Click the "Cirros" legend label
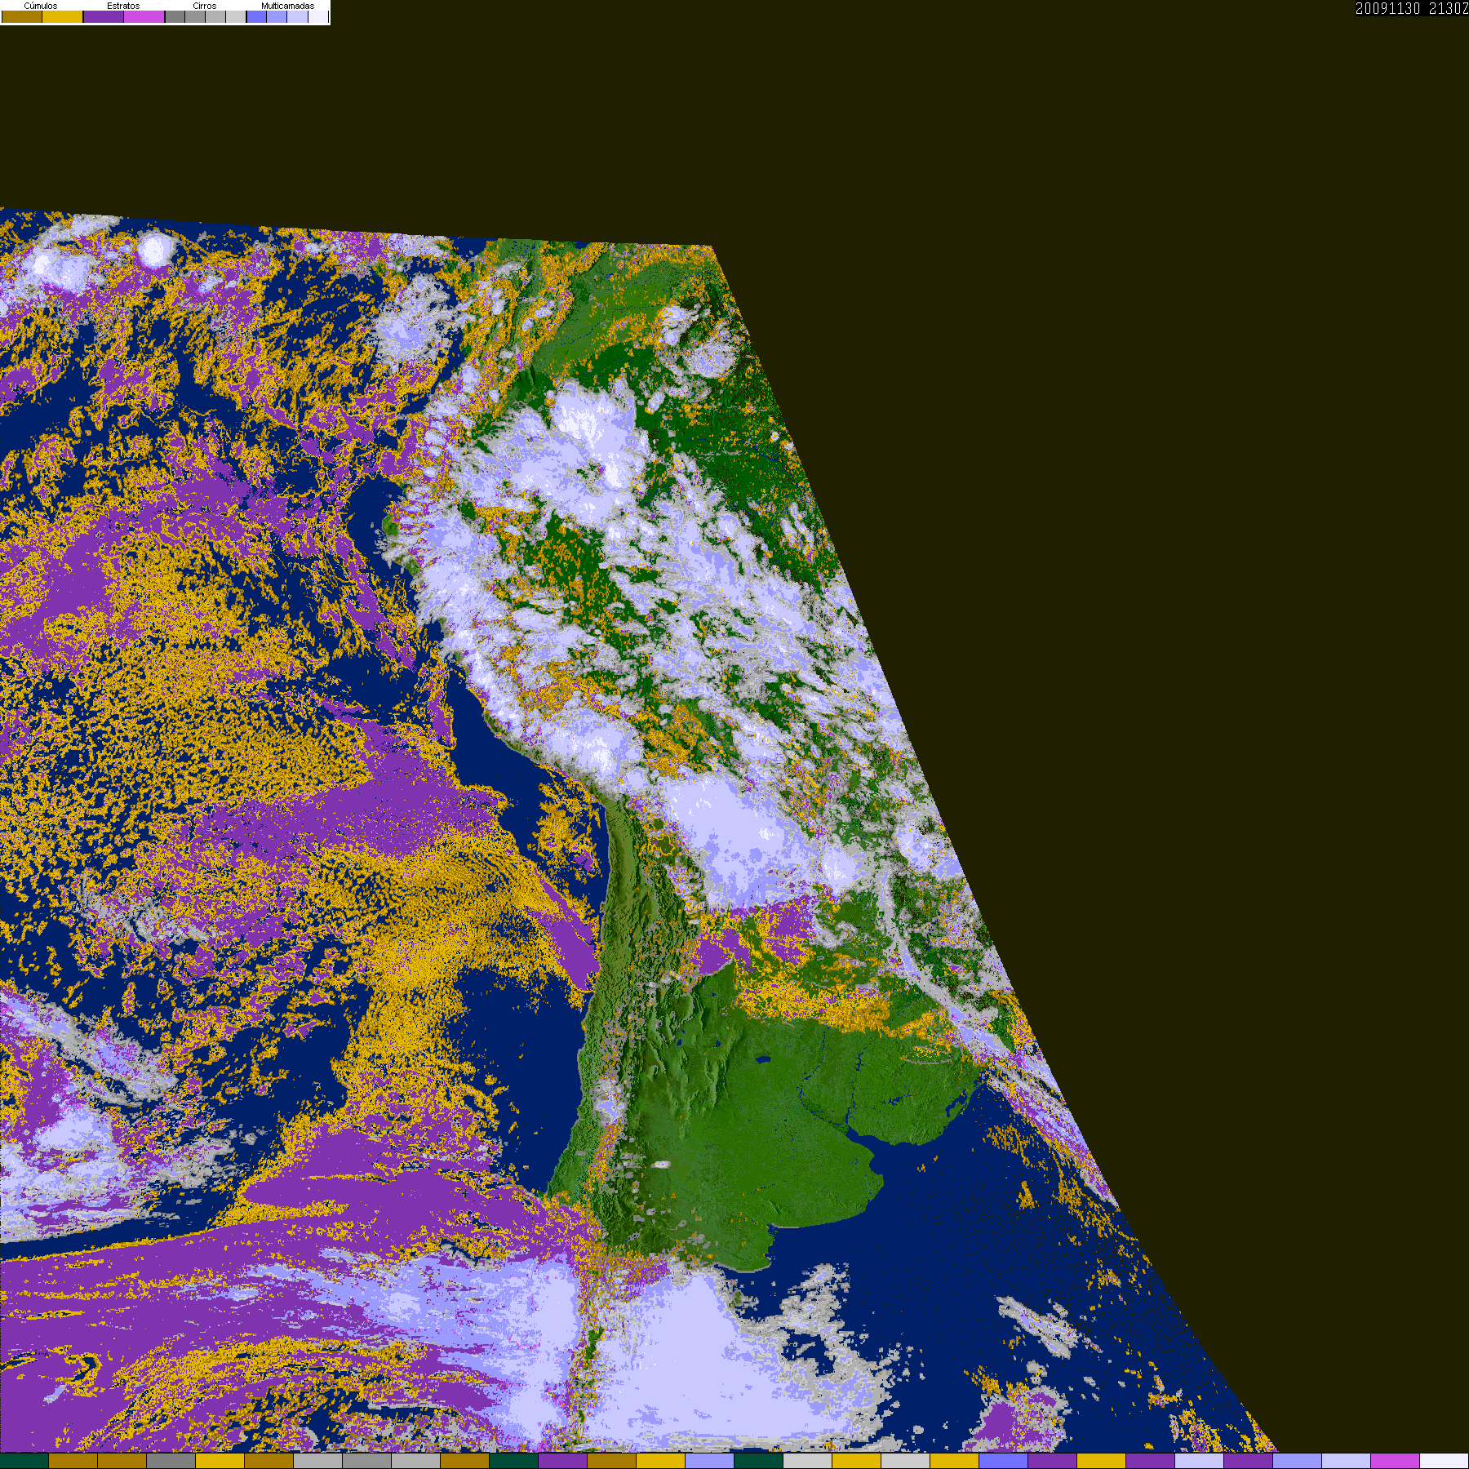Screen dimensions: 1469x1469 pyautogui.click(x=205, y=6)
